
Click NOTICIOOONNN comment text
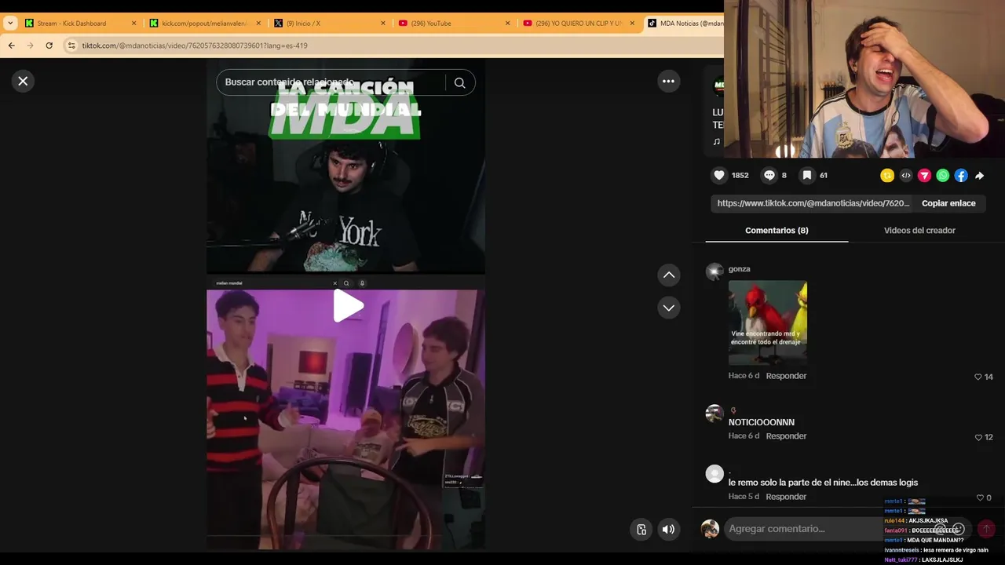tap(761, 422)
